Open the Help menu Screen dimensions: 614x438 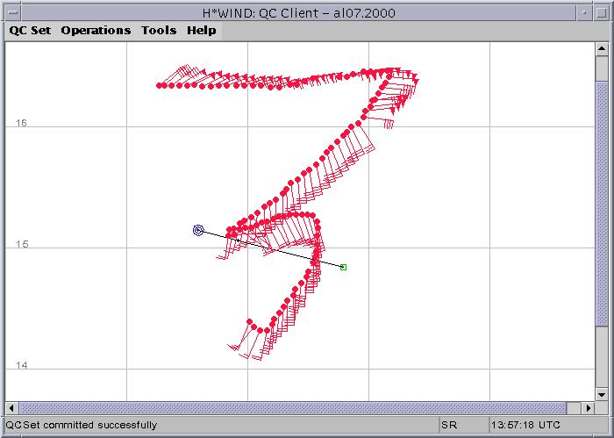click(x=201, y=30)
